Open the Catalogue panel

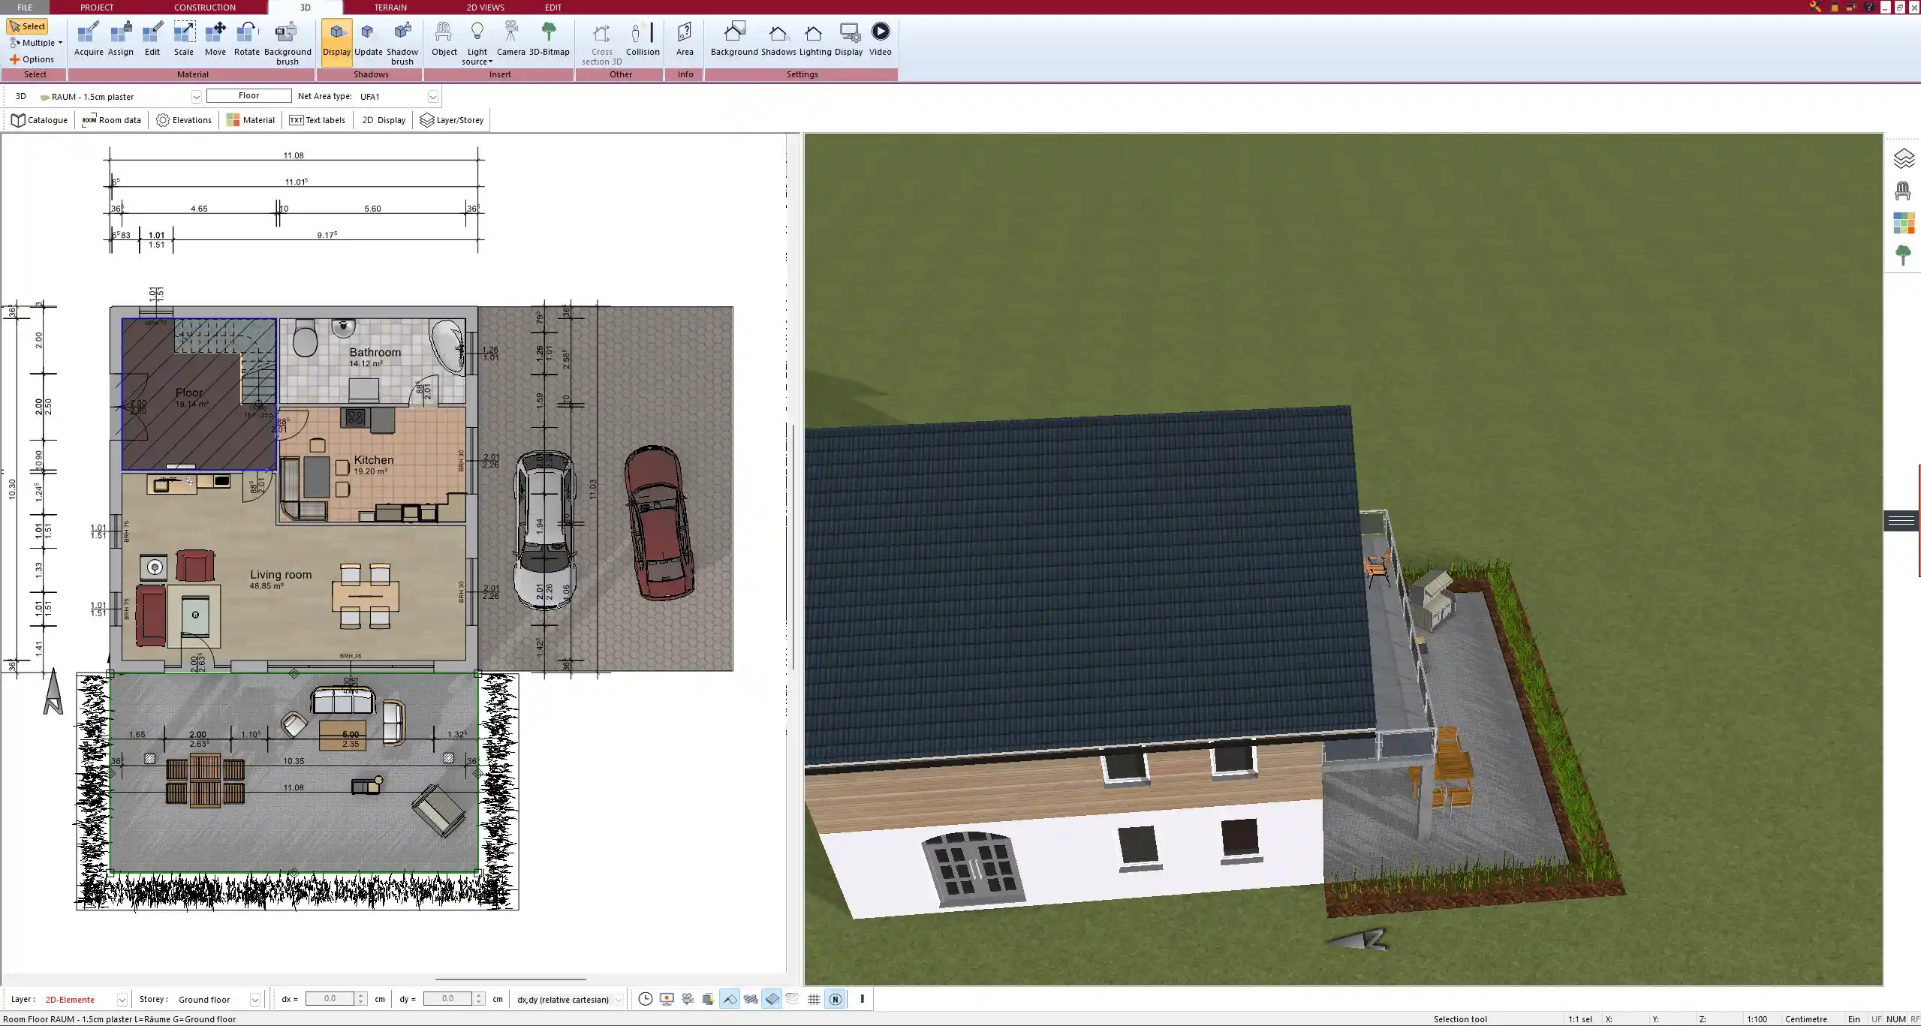pos(40,120)
